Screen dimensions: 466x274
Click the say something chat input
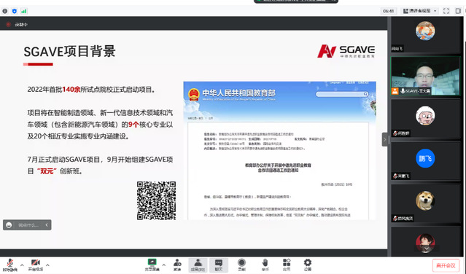point(28,225)
